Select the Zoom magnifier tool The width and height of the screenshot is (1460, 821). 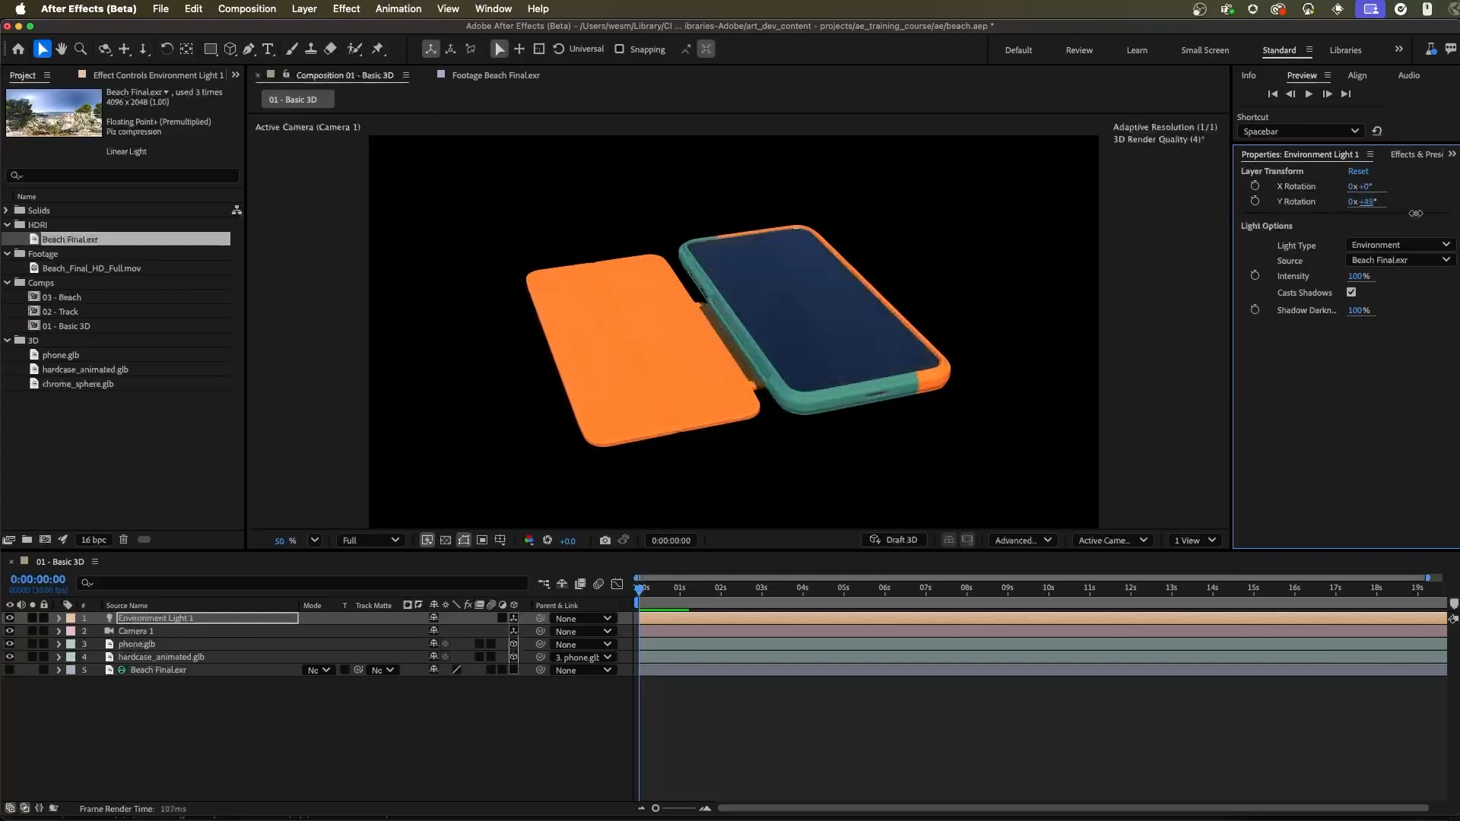81,49
